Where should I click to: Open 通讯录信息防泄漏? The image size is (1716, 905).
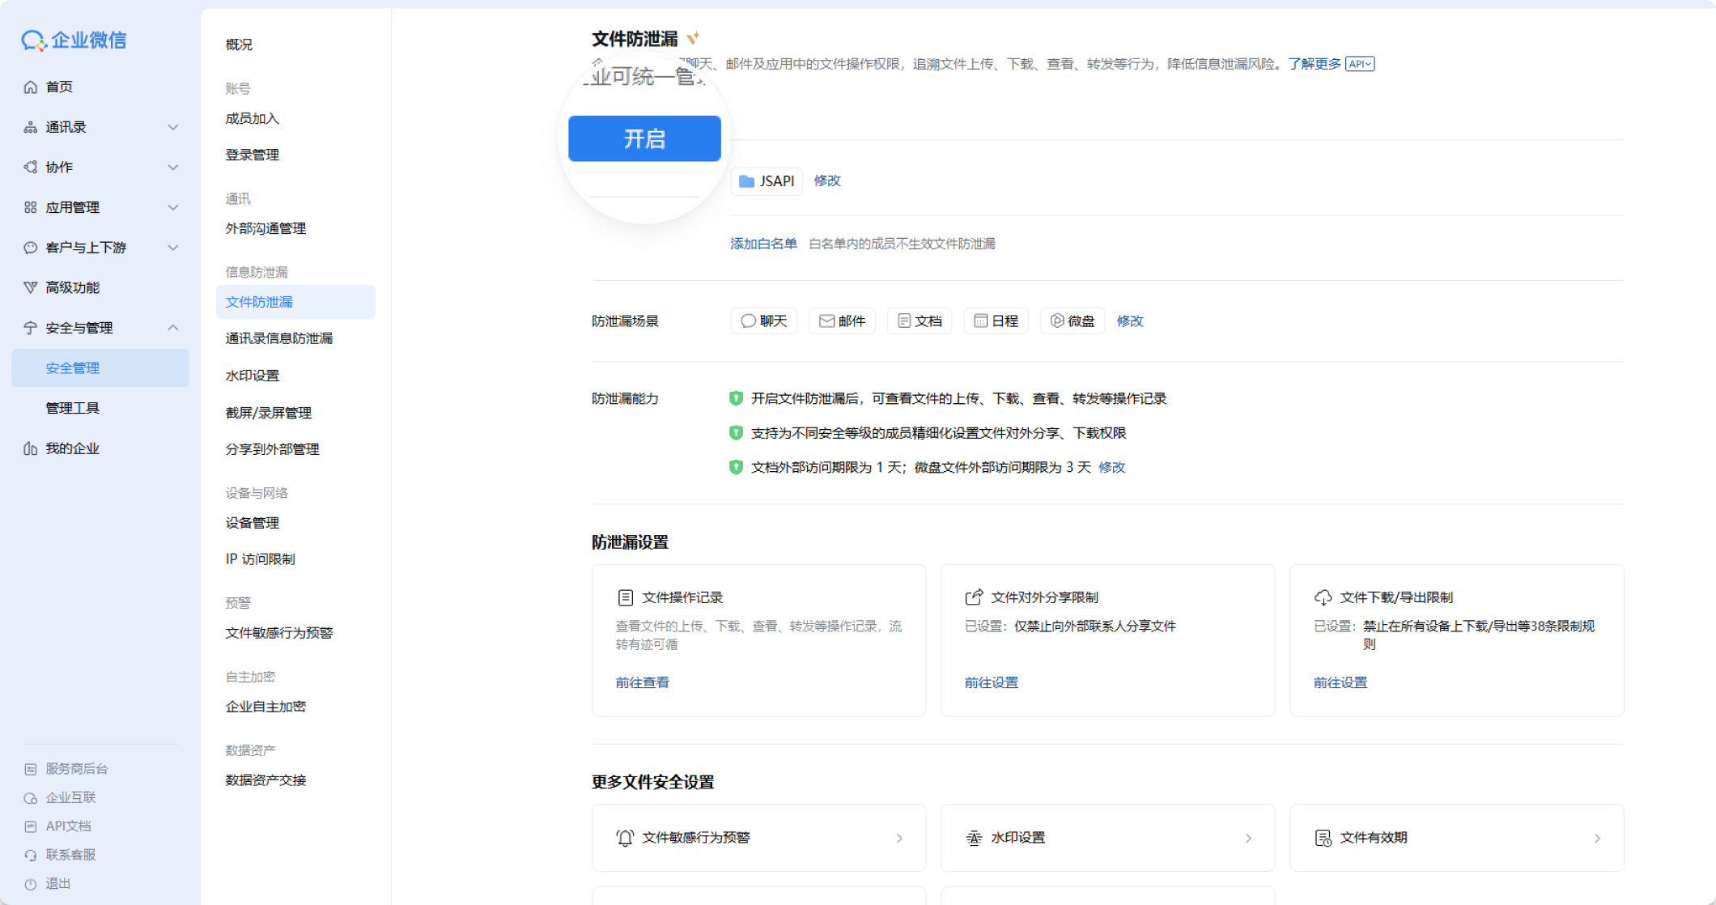pyautogui.click(x=279, y=338)
